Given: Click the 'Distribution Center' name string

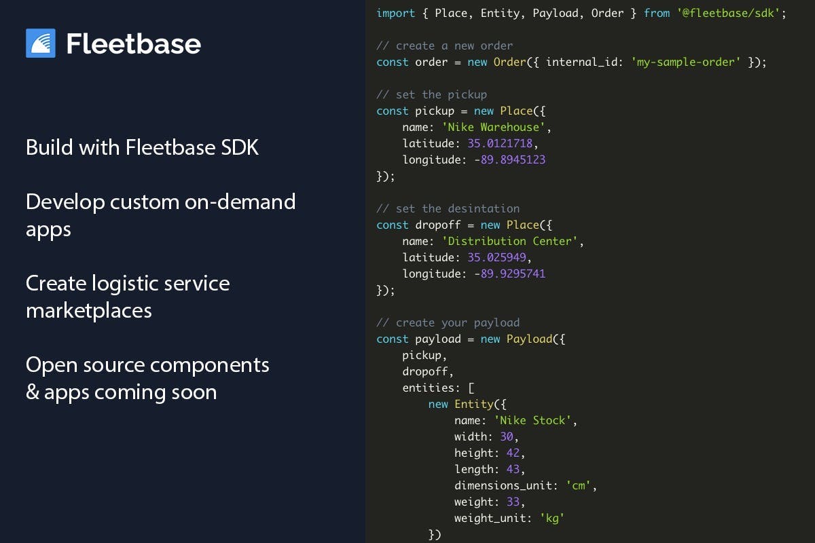Looking at the screenshot, I should (509, 241).
